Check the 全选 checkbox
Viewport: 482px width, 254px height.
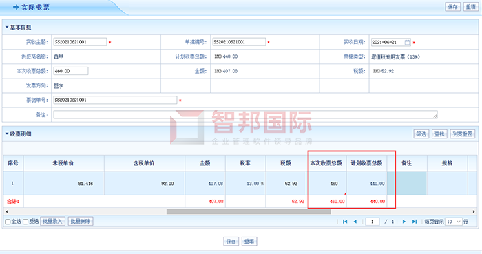point(8,222)
